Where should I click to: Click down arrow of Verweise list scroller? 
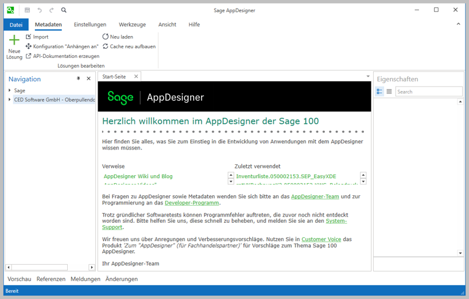[x=231, y=181]
